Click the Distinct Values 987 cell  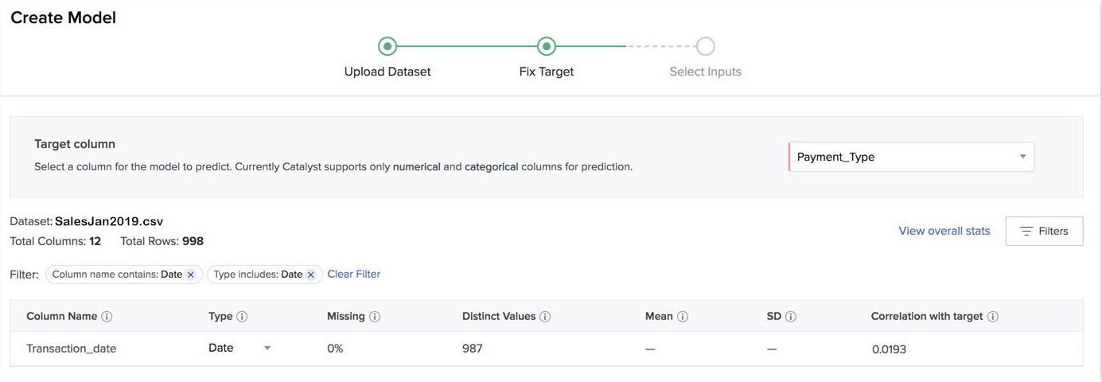pyautogui.click(x=473, y=349)
